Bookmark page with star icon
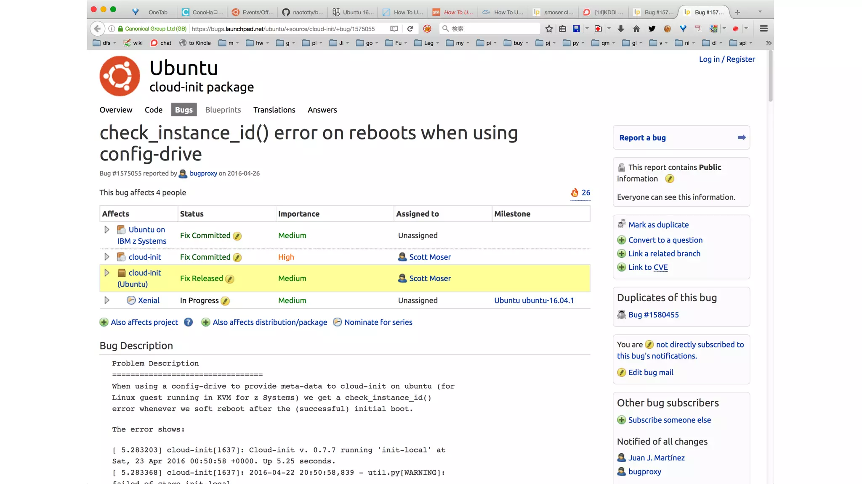The height and width of the screenshot is (484, 862). (549, 29)
